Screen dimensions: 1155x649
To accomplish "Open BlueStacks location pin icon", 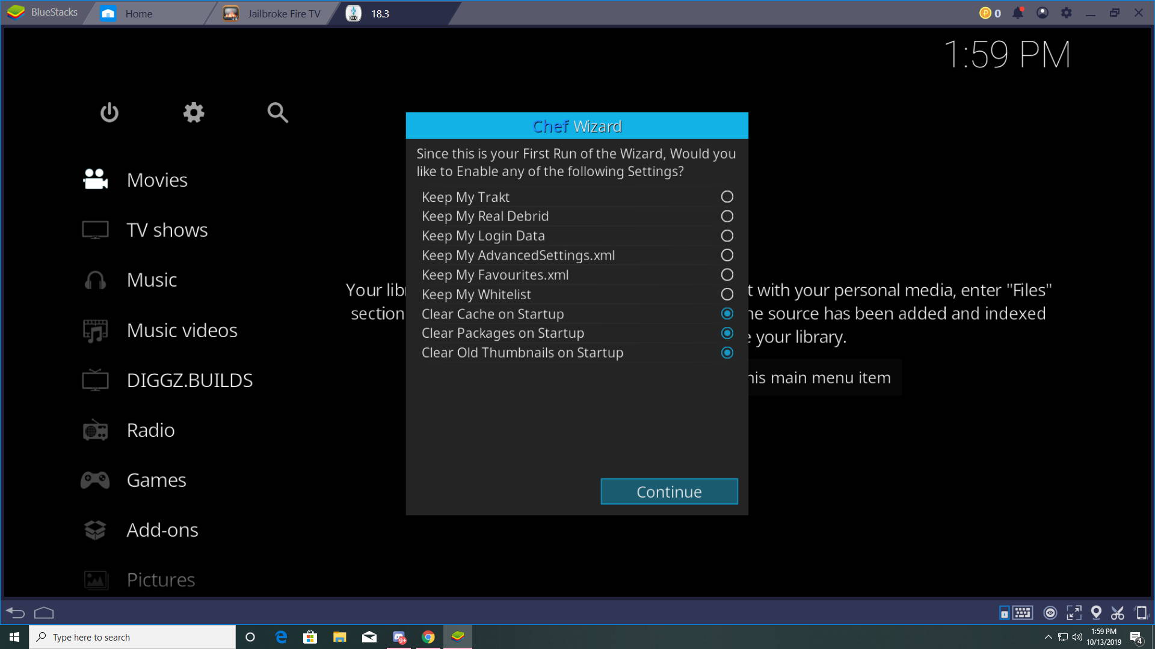I will (x=1096, y=612).
